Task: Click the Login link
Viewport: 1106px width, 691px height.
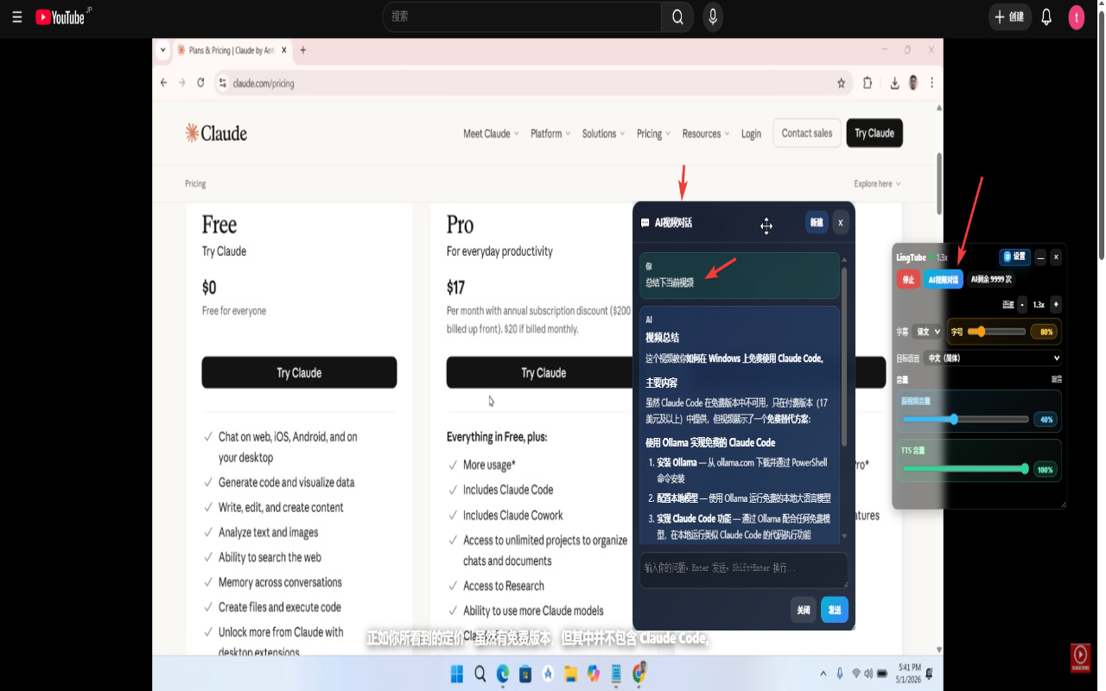Action: point(751,134)
